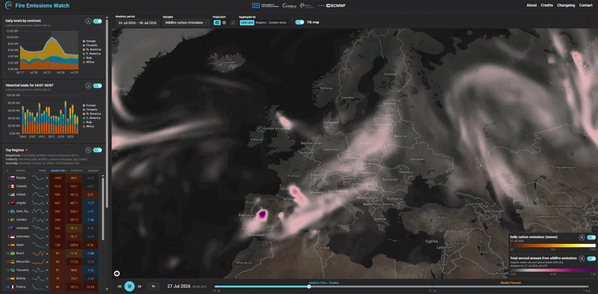
Task: Click the timeline slider handle
Action: tap(309, 287)
